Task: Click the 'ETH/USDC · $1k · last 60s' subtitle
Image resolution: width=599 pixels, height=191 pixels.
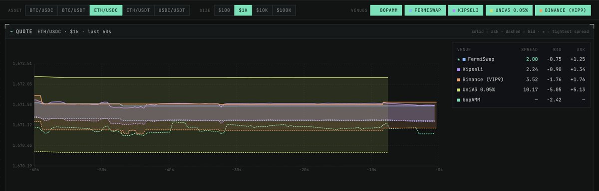Action: coord(74,32)
